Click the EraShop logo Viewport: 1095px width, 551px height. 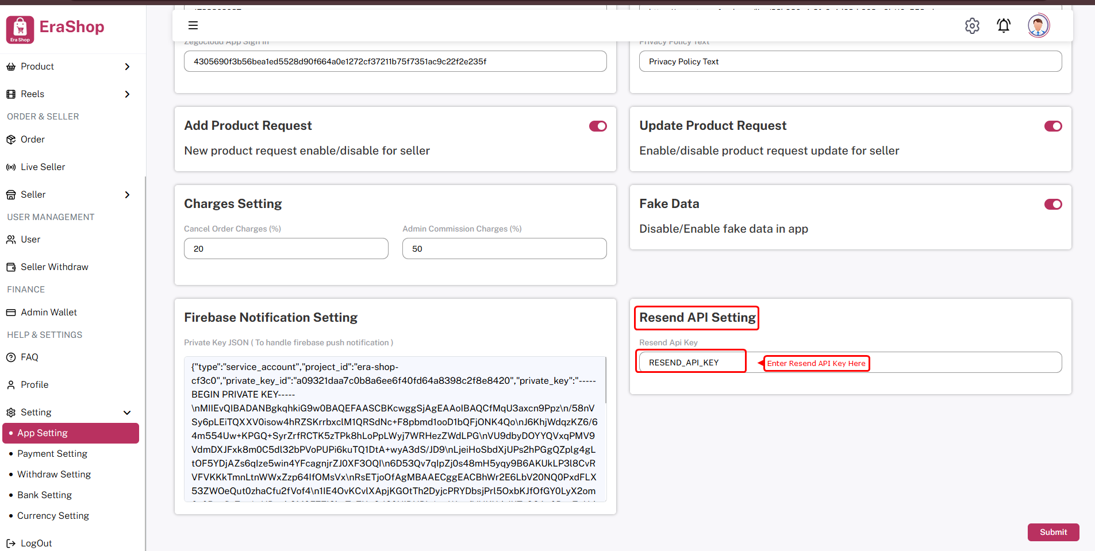56,29
